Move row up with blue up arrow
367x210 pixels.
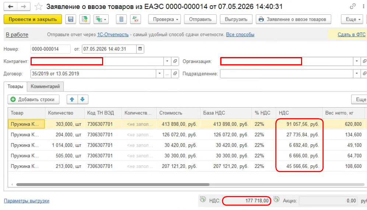[72, 99]
